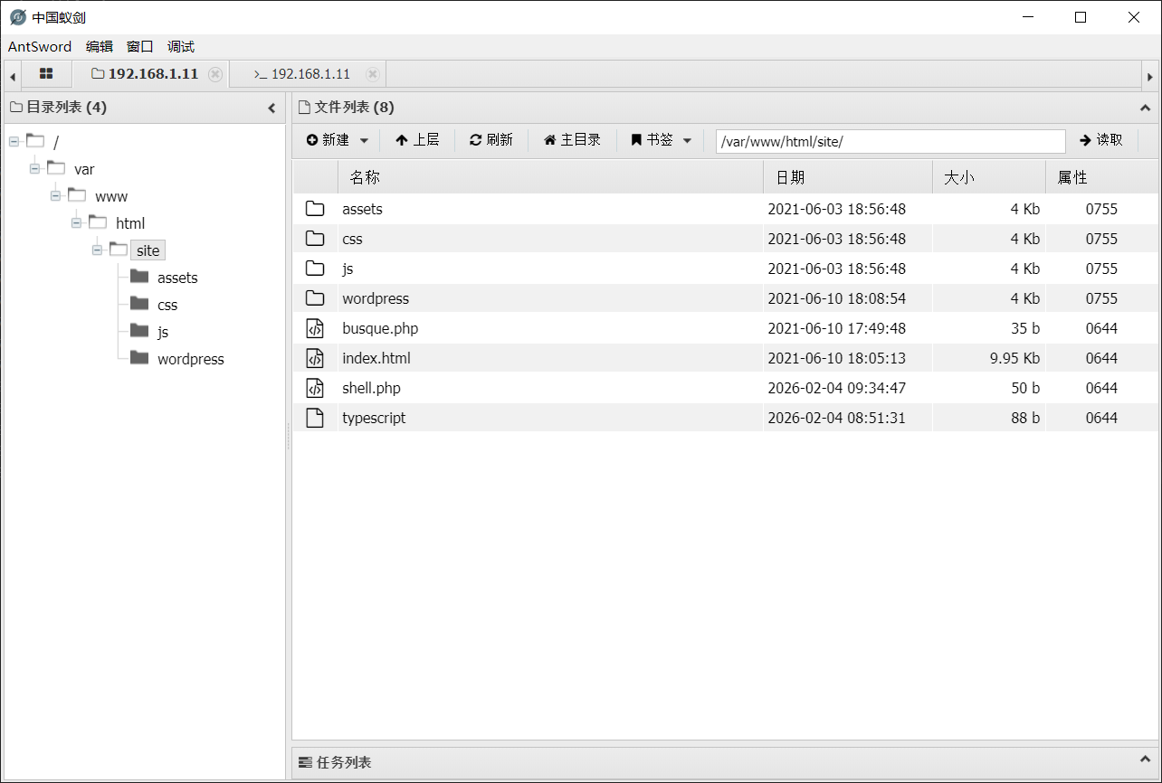The image size is (1162, 783).
Task: Click the 读取 button to load path
Action: (1100, 140)
